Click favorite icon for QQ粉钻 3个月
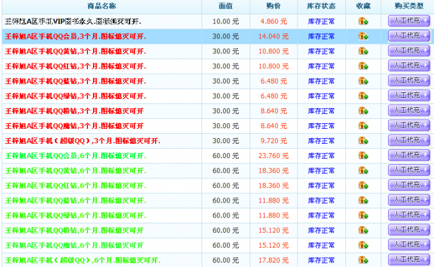 coord(363,111)
